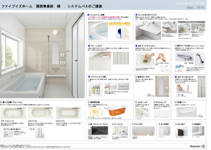
Task: Open the pop-up drain plug photo
Action: pyautogui.click(x=8, y=134)
